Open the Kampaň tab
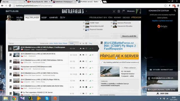Screen dimensions: 180x101 point(53,17)
